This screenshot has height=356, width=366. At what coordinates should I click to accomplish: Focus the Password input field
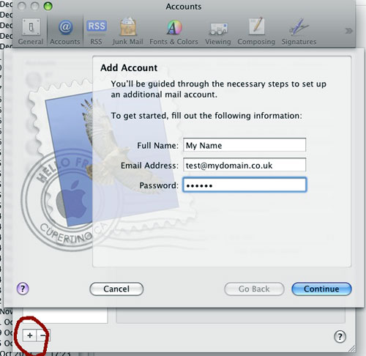tap(244, 185)
